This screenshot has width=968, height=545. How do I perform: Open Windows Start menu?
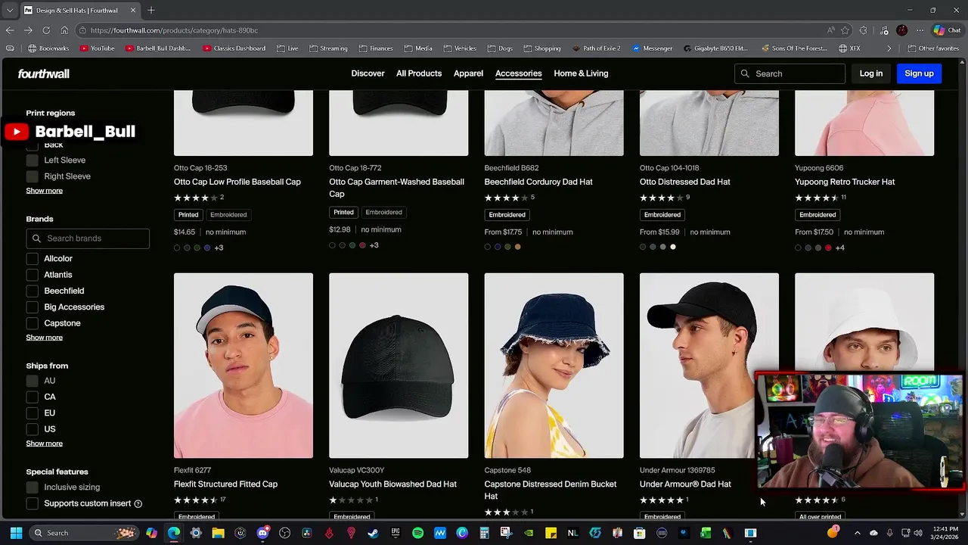[x=16, y=533]
